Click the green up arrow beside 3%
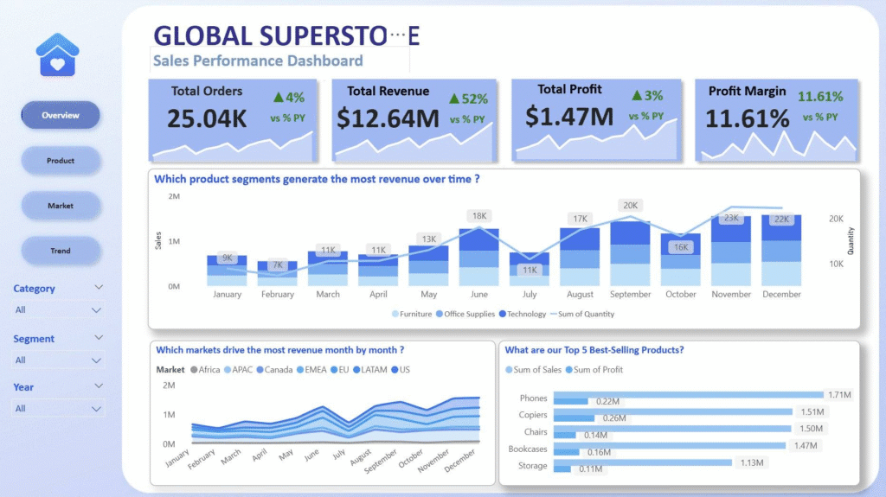This screenshot has height=497, width=886. pos(637,95)
